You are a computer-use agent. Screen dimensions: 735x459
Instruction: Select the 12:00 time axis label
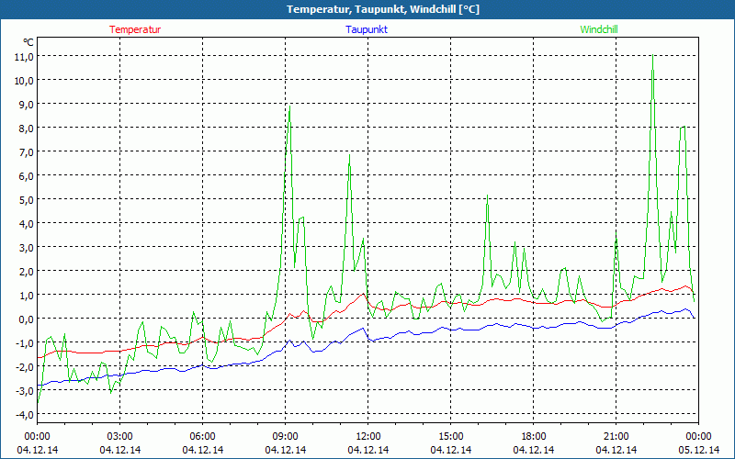368,436
